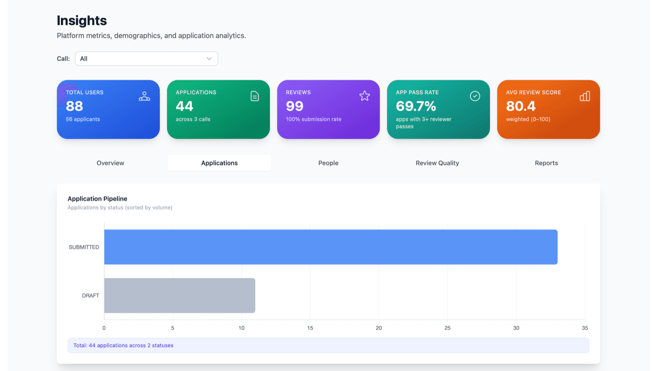The image size is (657, 371).
Task: Switch to the Overview tab
Action: (x=110, y=163)
